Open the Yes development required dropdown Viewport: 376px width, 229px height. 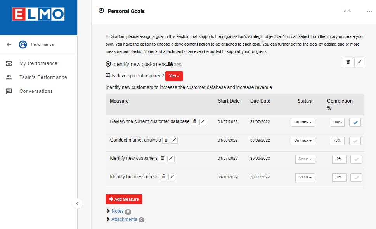(x=174, y=76)
